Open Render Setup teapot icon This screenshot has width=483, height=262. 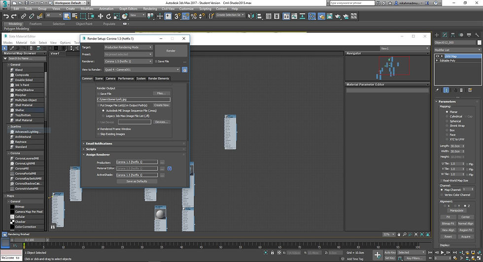tap(321, 16)
